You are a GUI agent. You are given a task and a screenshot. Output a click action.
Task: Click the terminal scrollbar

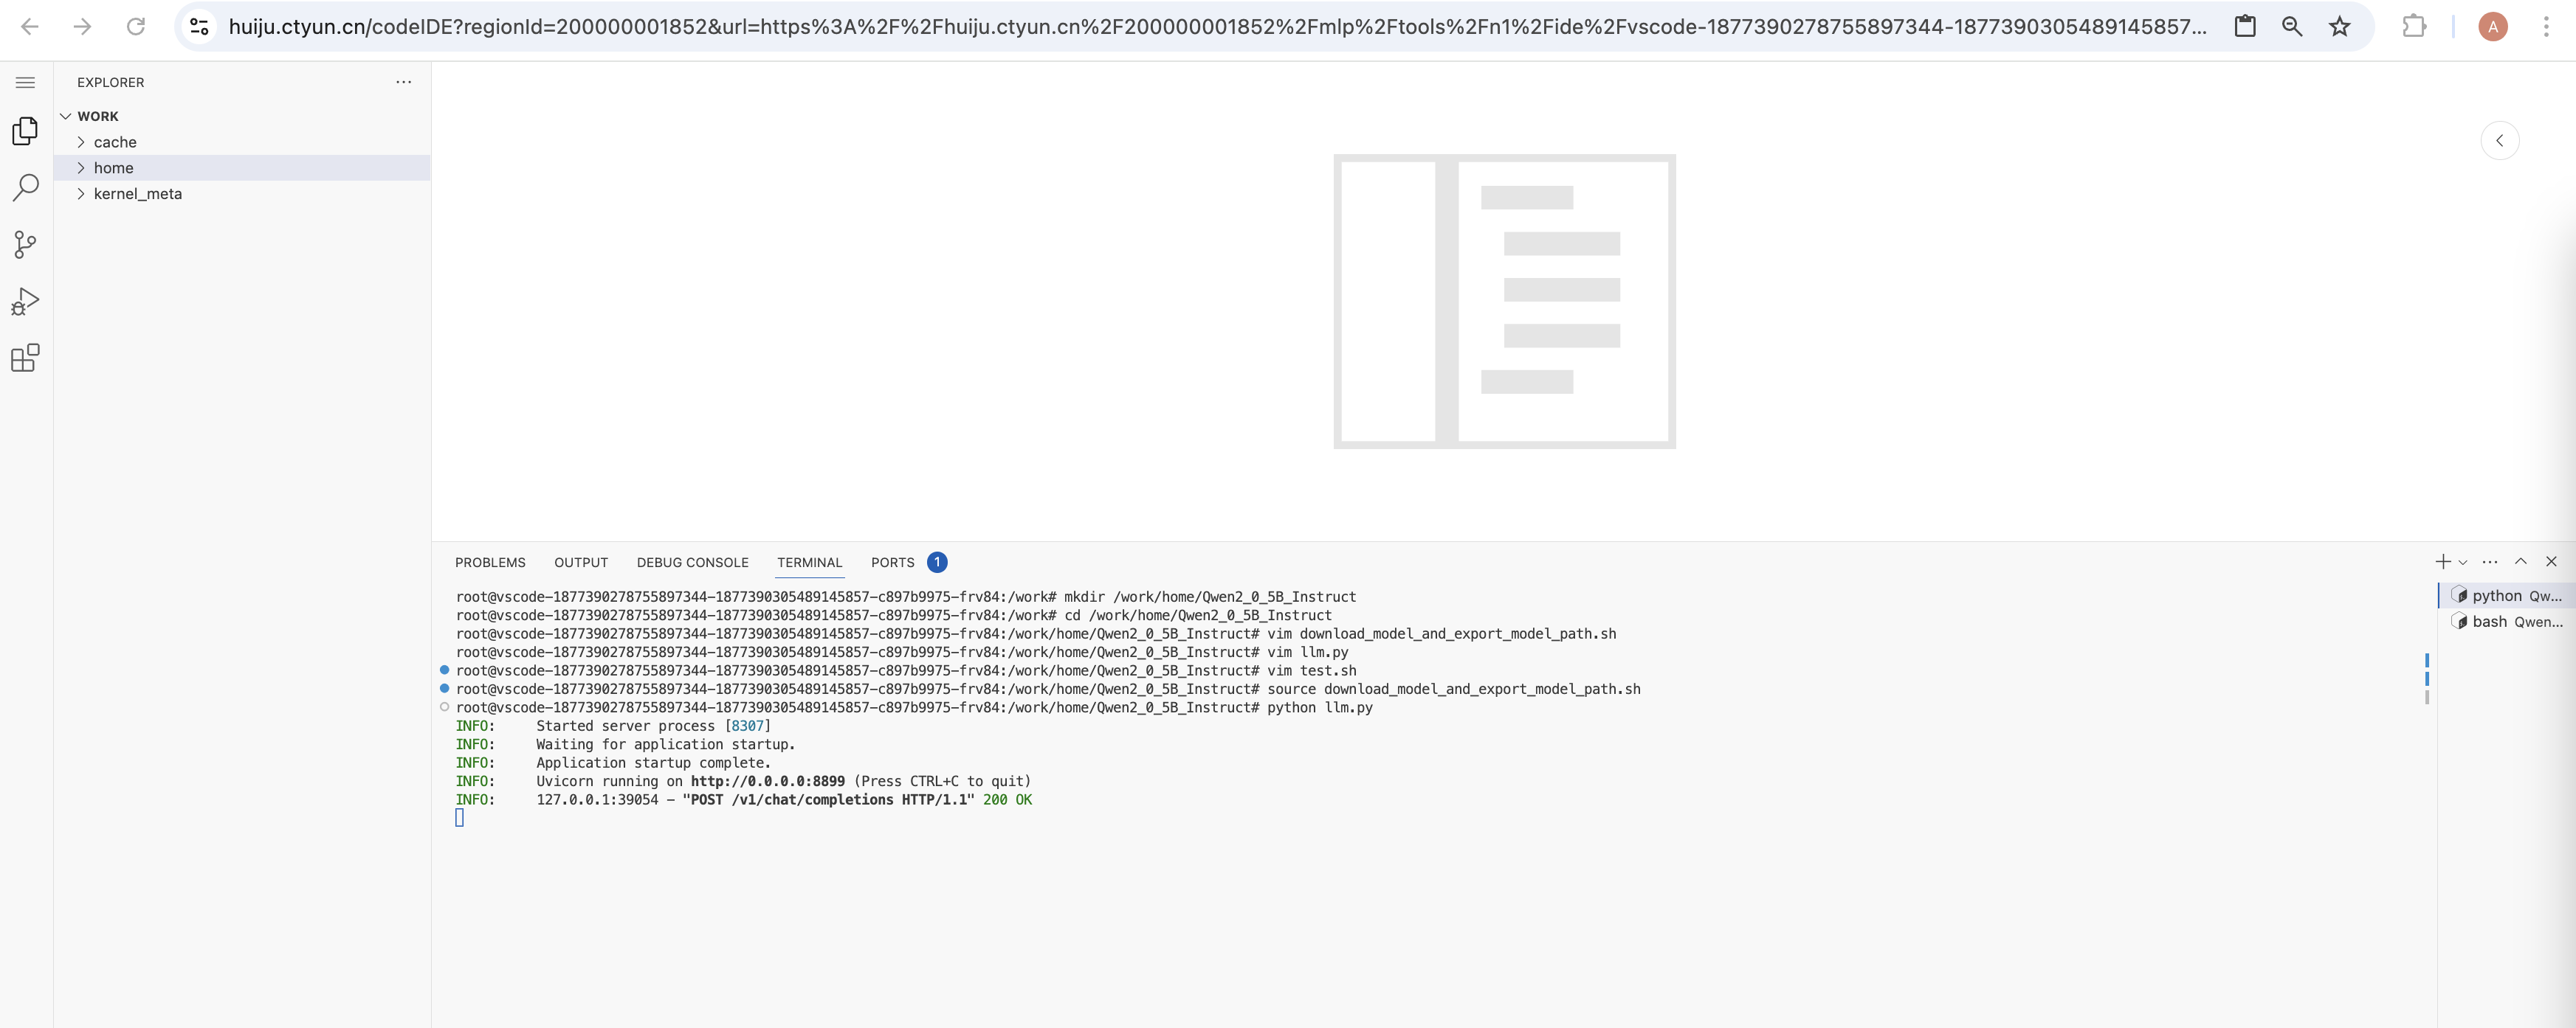(x=2427, y=679)
